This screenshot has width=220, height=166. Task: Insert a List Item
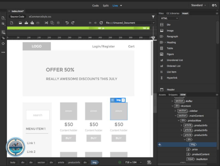(171, 72)
